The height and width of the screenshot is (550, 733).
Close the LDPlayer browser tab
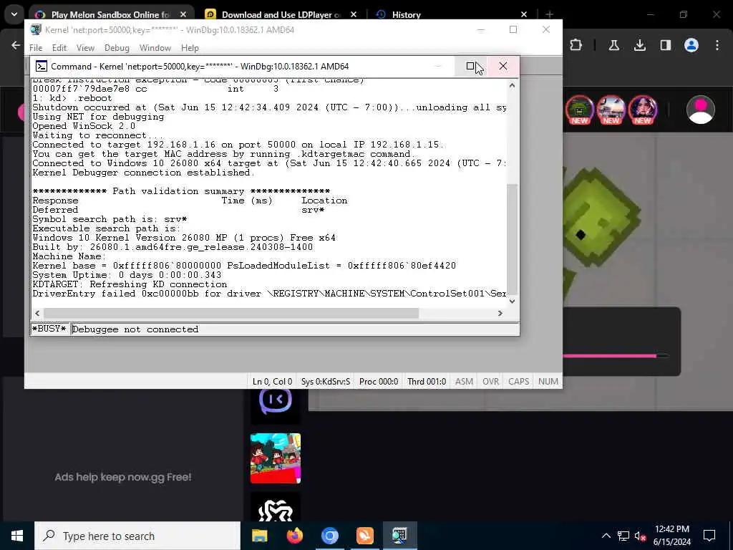pos(354,14)
